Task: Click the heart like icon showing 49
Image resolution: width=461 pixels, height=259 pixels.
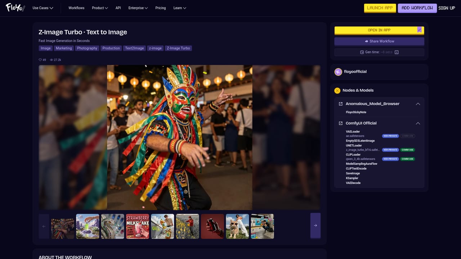Action: coord(40,60)
